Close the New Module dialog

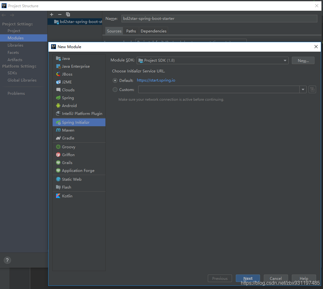(x=316, y=47)
